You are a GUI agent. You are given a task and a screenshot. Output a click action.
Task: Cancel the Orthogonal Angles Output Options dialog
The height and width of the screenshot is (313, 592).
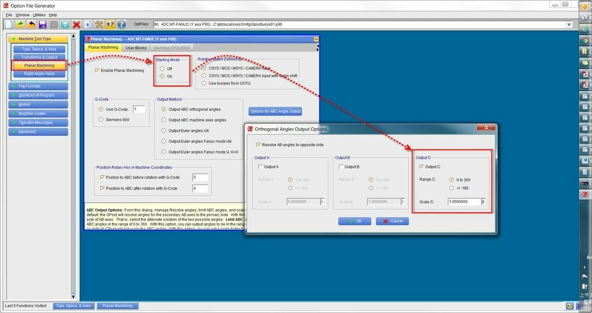coord(392,221)
